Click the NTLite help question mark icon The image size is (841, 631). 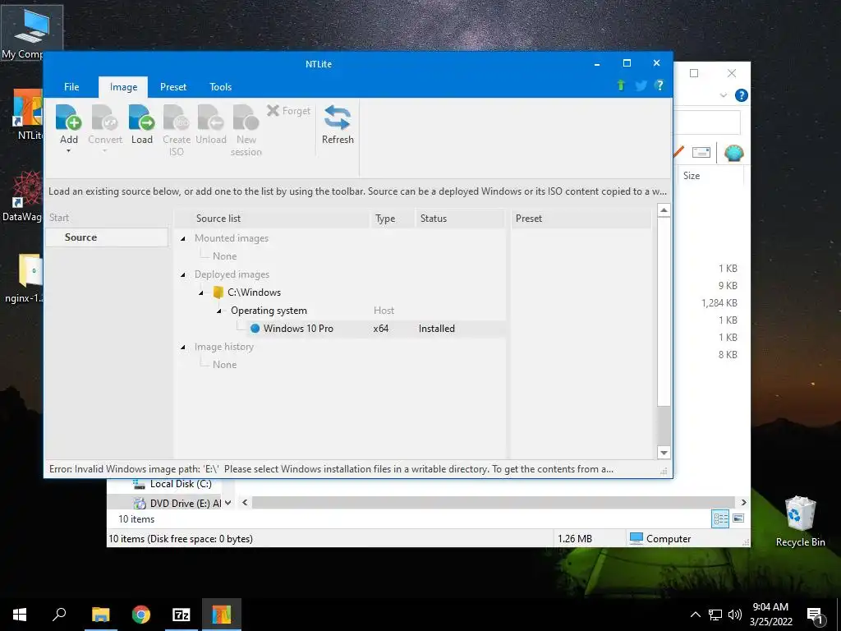[659, 85]
